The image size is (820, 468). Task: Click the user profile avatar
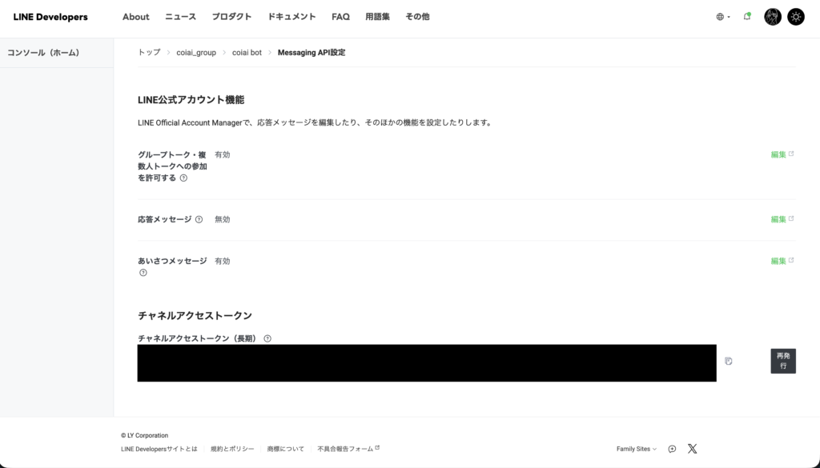click(x=772, y=17)
